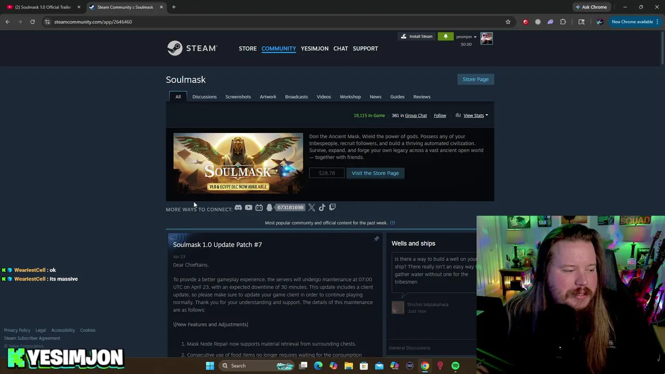Open the Chrome extensions puzzle icon
Screen dimensions: 665x374
(x=563, y=22)
